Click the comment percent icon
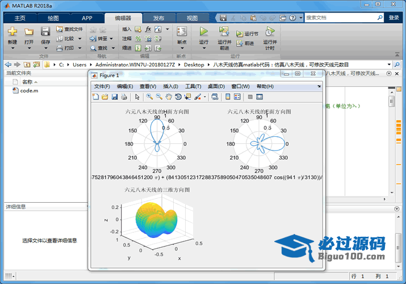This screenshot has height=284, width=406. pos(139,39)
